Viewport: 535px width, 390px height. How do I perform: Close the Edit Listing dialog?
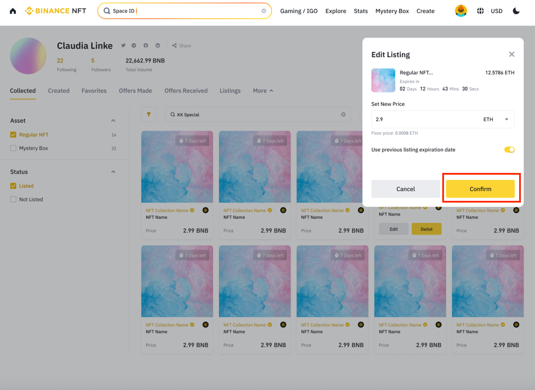(512, 54)
